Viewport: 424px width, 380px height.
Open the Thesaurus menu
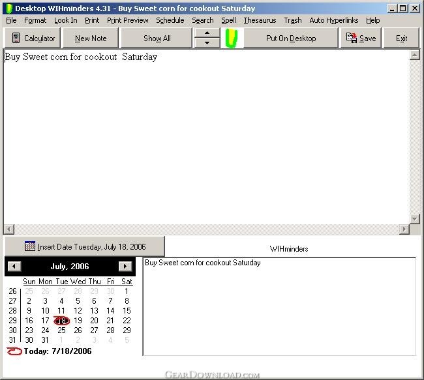tap(260, 20)
